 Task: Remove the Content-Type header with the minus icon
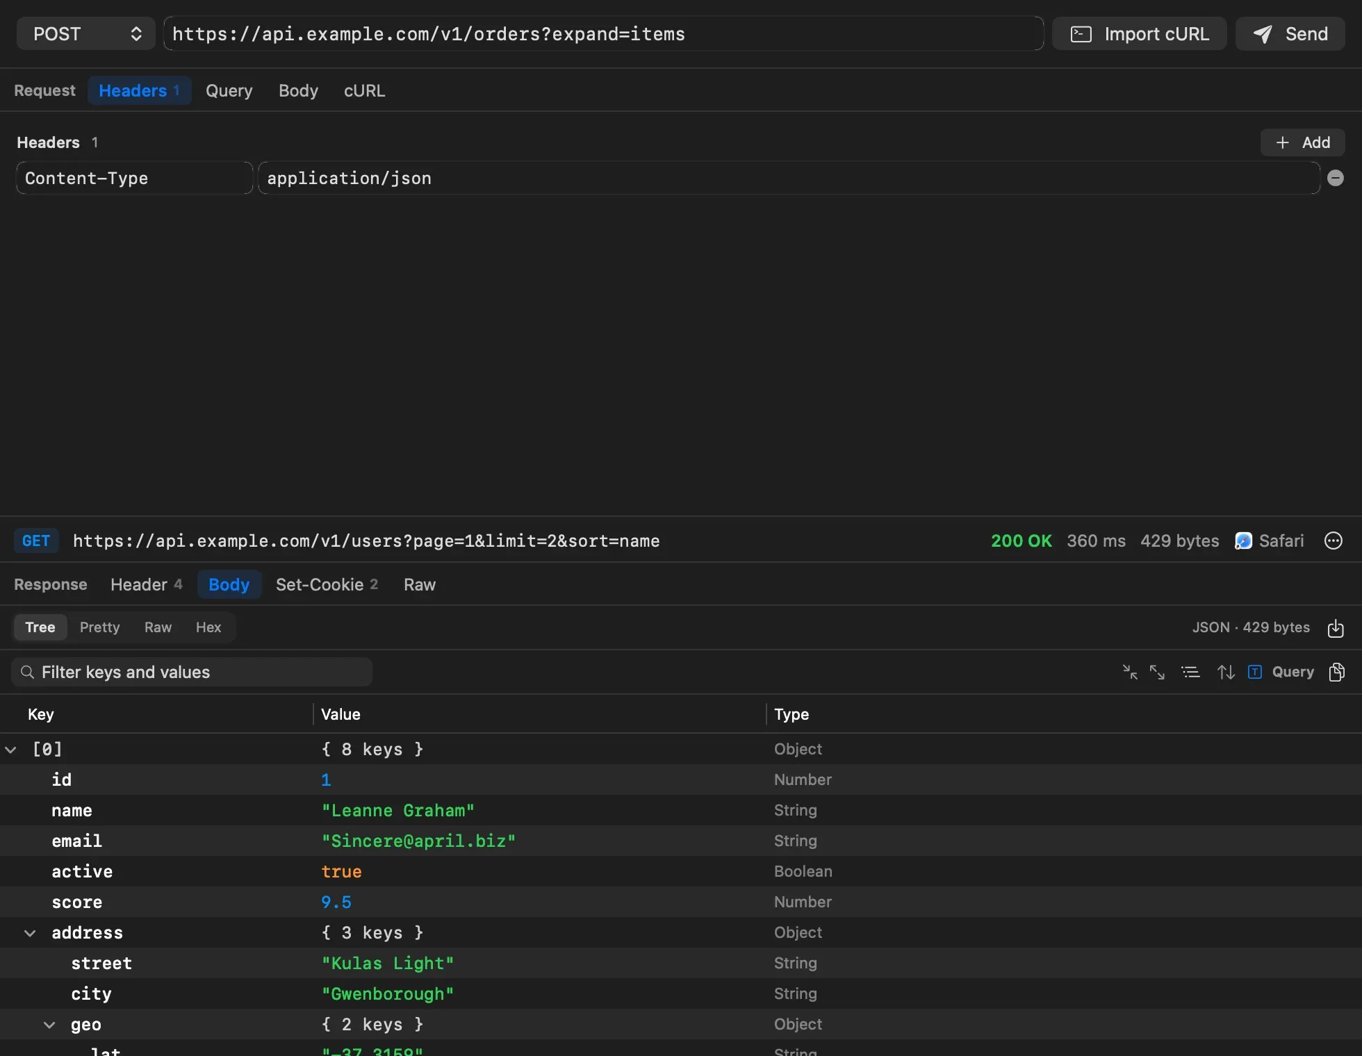(x=1336, y=178)
